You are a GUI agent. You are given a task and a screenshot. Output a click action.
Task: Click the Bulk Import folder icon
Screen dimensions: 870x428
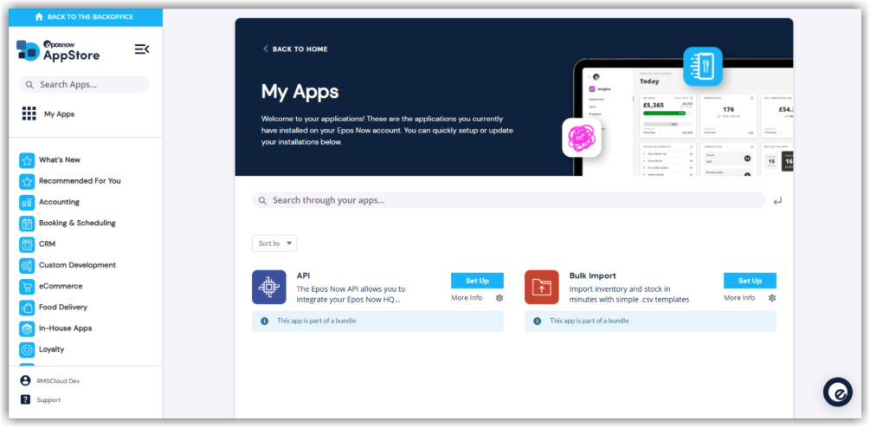click(542, 287)
